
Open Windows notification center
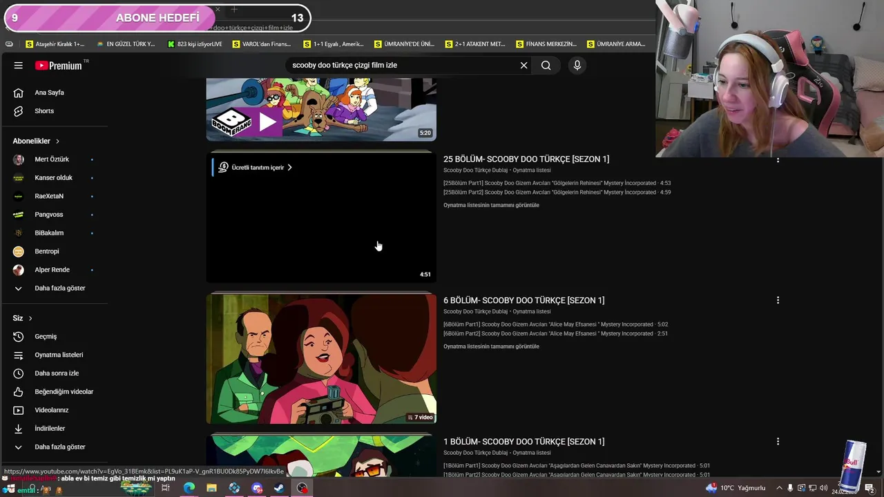tap(869, 488)
